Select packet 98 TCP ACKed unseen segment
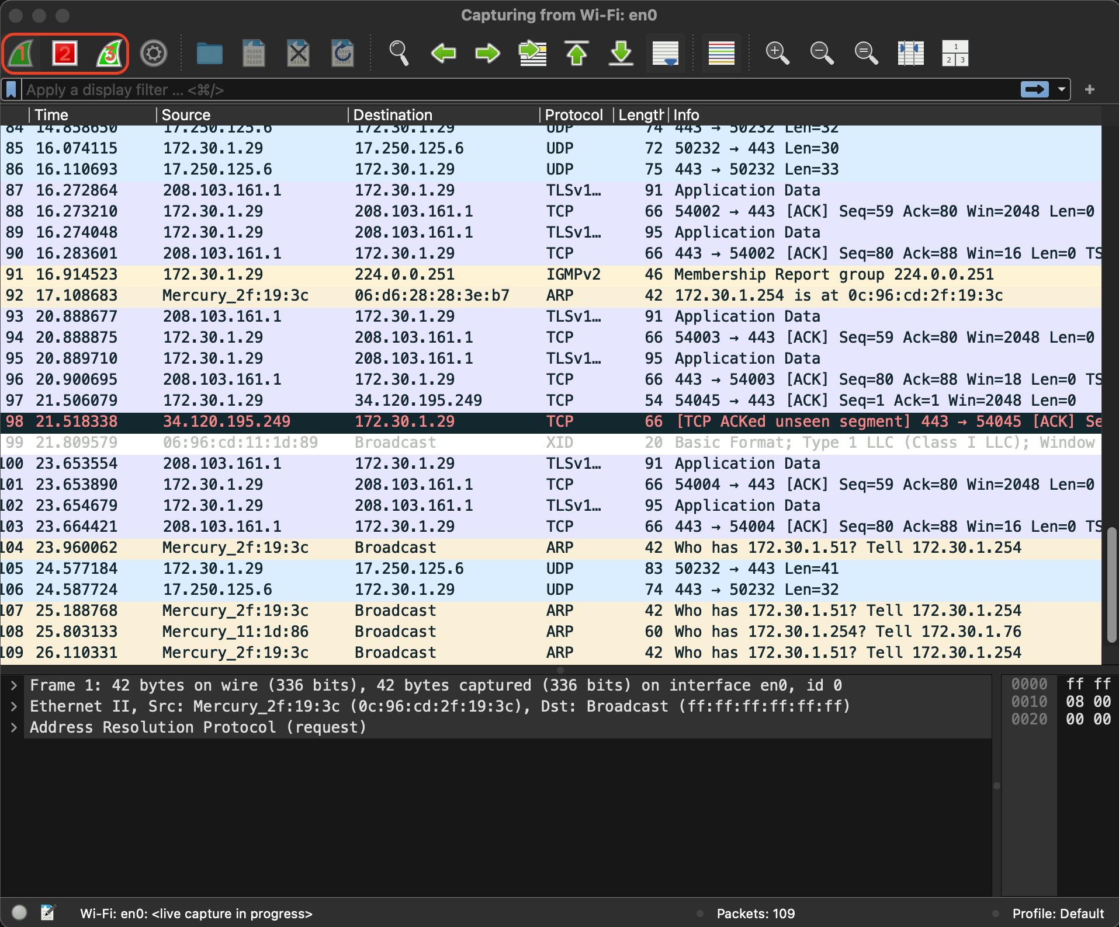 (550, 421)
